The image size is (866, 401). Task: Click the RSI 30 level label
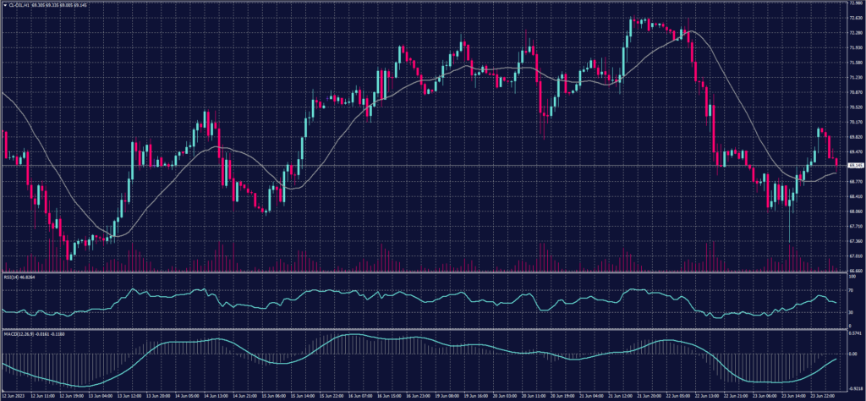850,313
